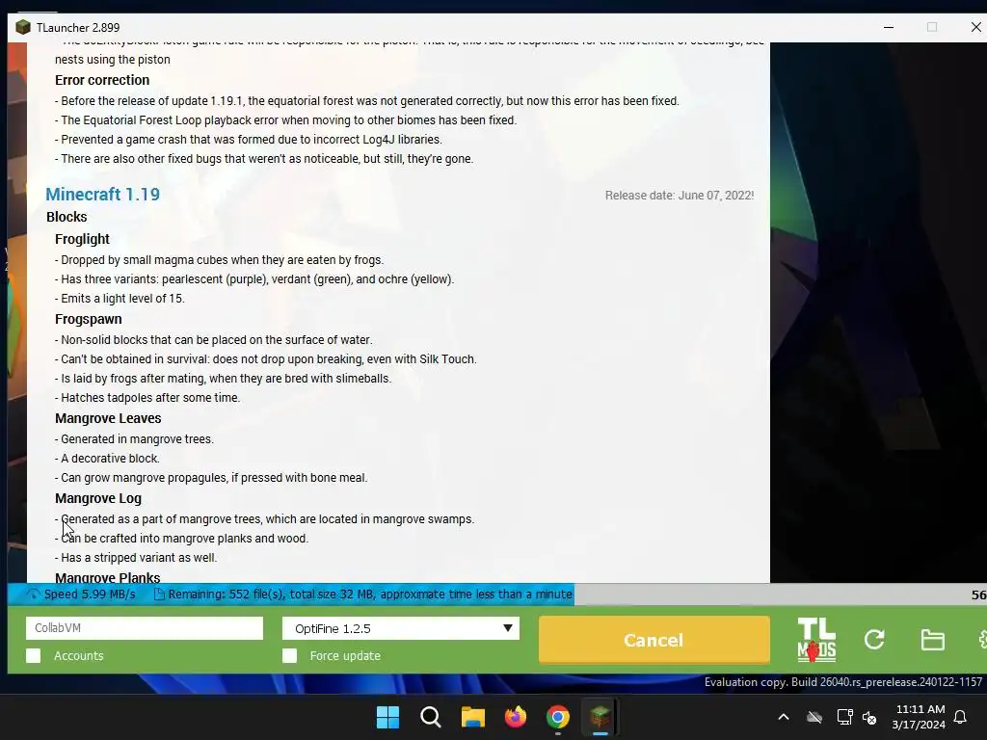This screenshot has height=740, width=987.
Task: Click the CollabVM username field
Action: [x=145, y=628]
